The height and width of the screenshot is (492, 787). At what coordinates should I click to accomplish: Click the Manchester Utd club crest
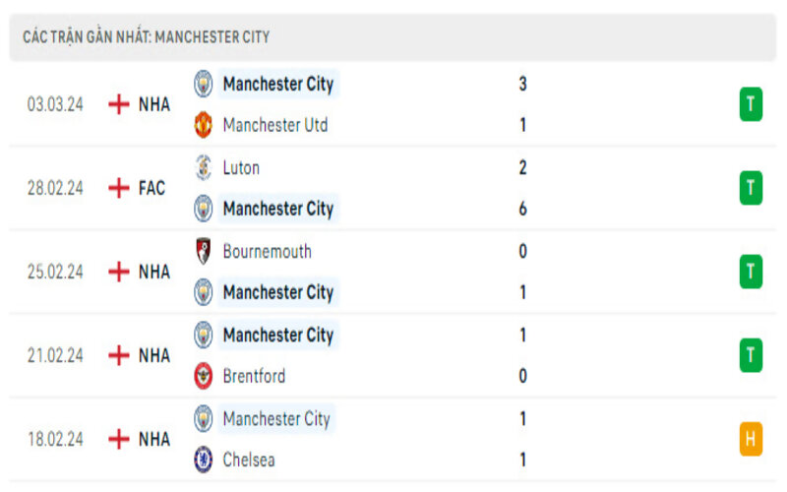coord(204,125)
